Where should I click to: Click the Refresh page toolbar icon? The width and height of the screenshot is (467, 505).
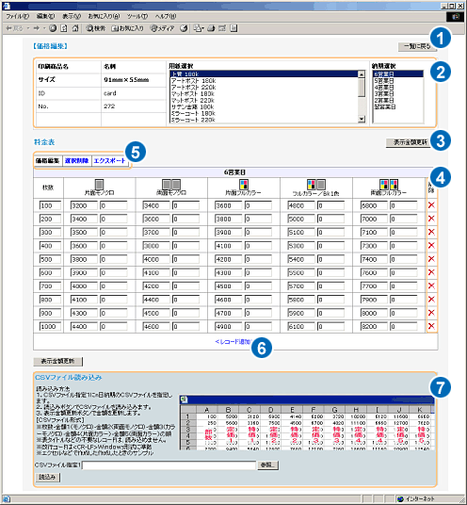[x=64, y=28]
